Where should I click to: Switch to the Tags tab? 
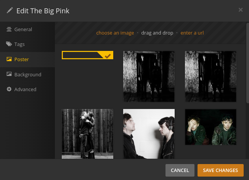click(27, 44)
